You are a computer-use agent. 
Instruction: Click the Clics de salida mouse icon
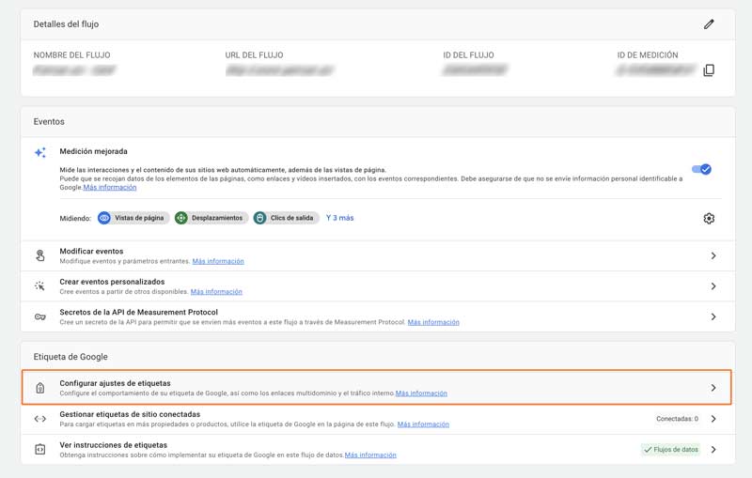tap(259, 218)
